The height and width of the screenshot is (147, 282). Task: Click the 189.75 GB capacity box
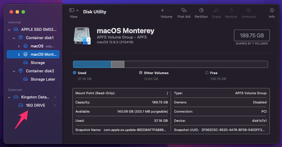pos(252,35)
